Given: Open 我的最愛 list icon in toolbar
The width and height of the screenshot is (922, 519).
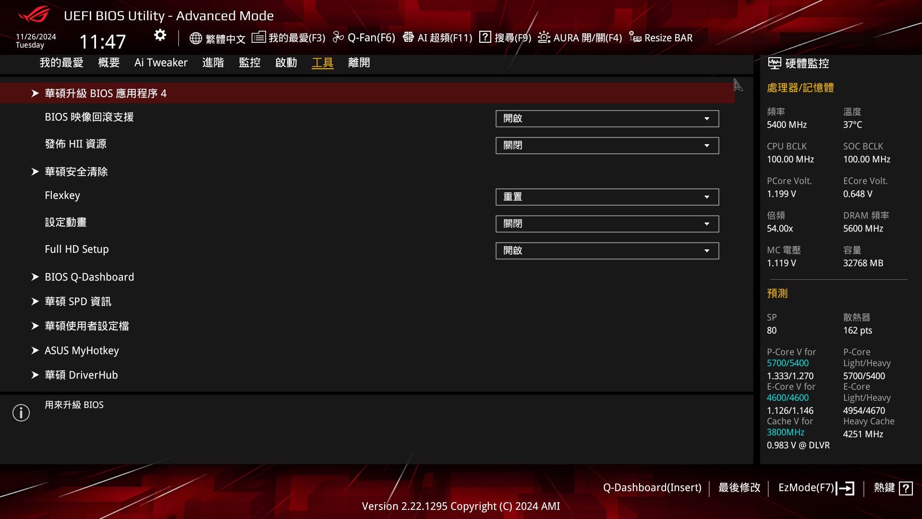Looking at the screenshot, I should pyautogui.click(x=258, y=37).
